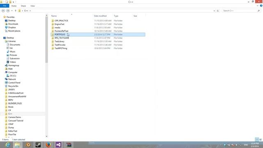Open the Share ribbon tab
Viewport: 263px width, 148px height.
click(23, 6)
